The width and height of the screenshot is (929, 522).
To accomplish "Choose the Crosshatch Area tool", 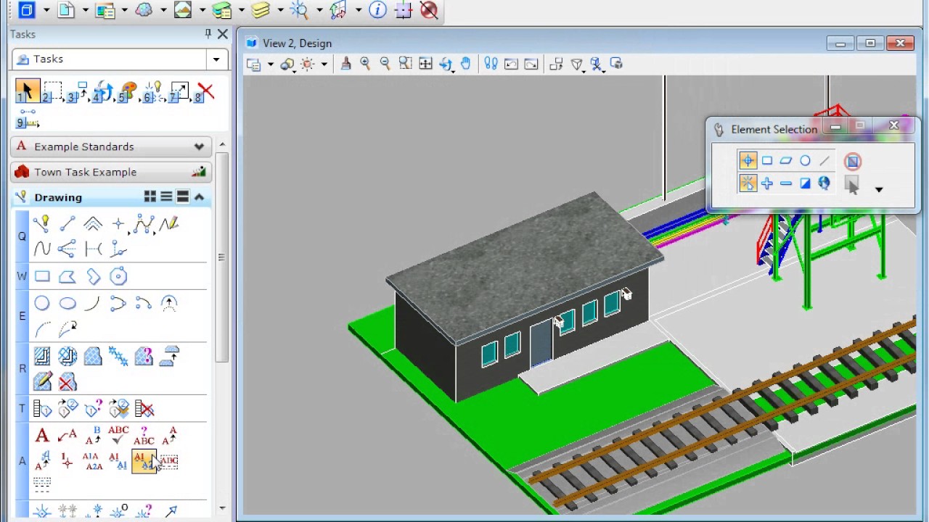I will pyautogui.click(x=67, y=356).
